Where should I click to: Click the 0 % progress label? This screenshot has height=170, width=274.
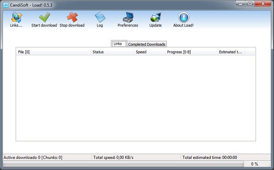point(254,164)
